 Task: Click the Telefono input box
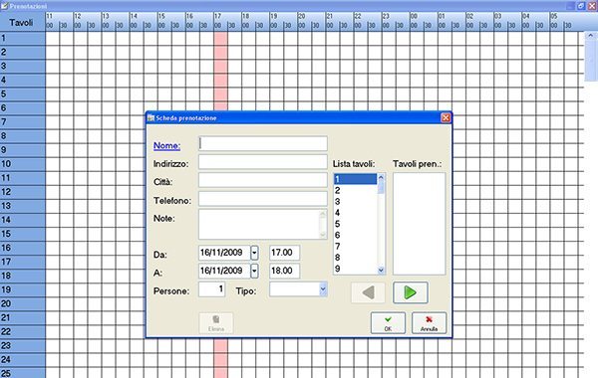263,198
